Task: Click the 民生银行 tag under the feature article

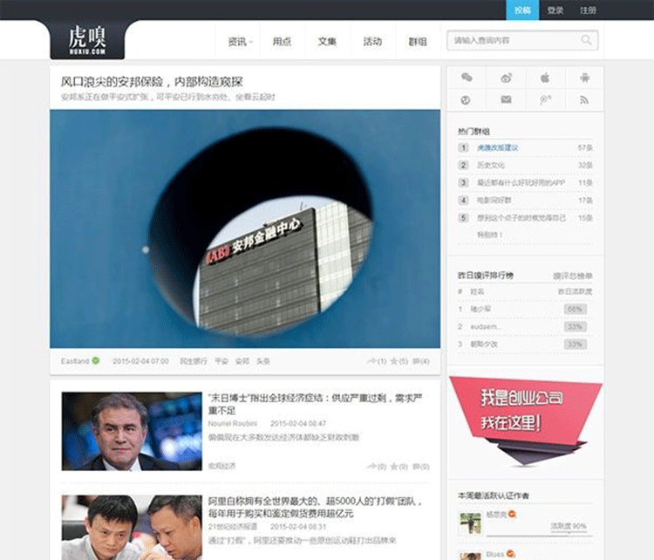Action: [194, 361]
